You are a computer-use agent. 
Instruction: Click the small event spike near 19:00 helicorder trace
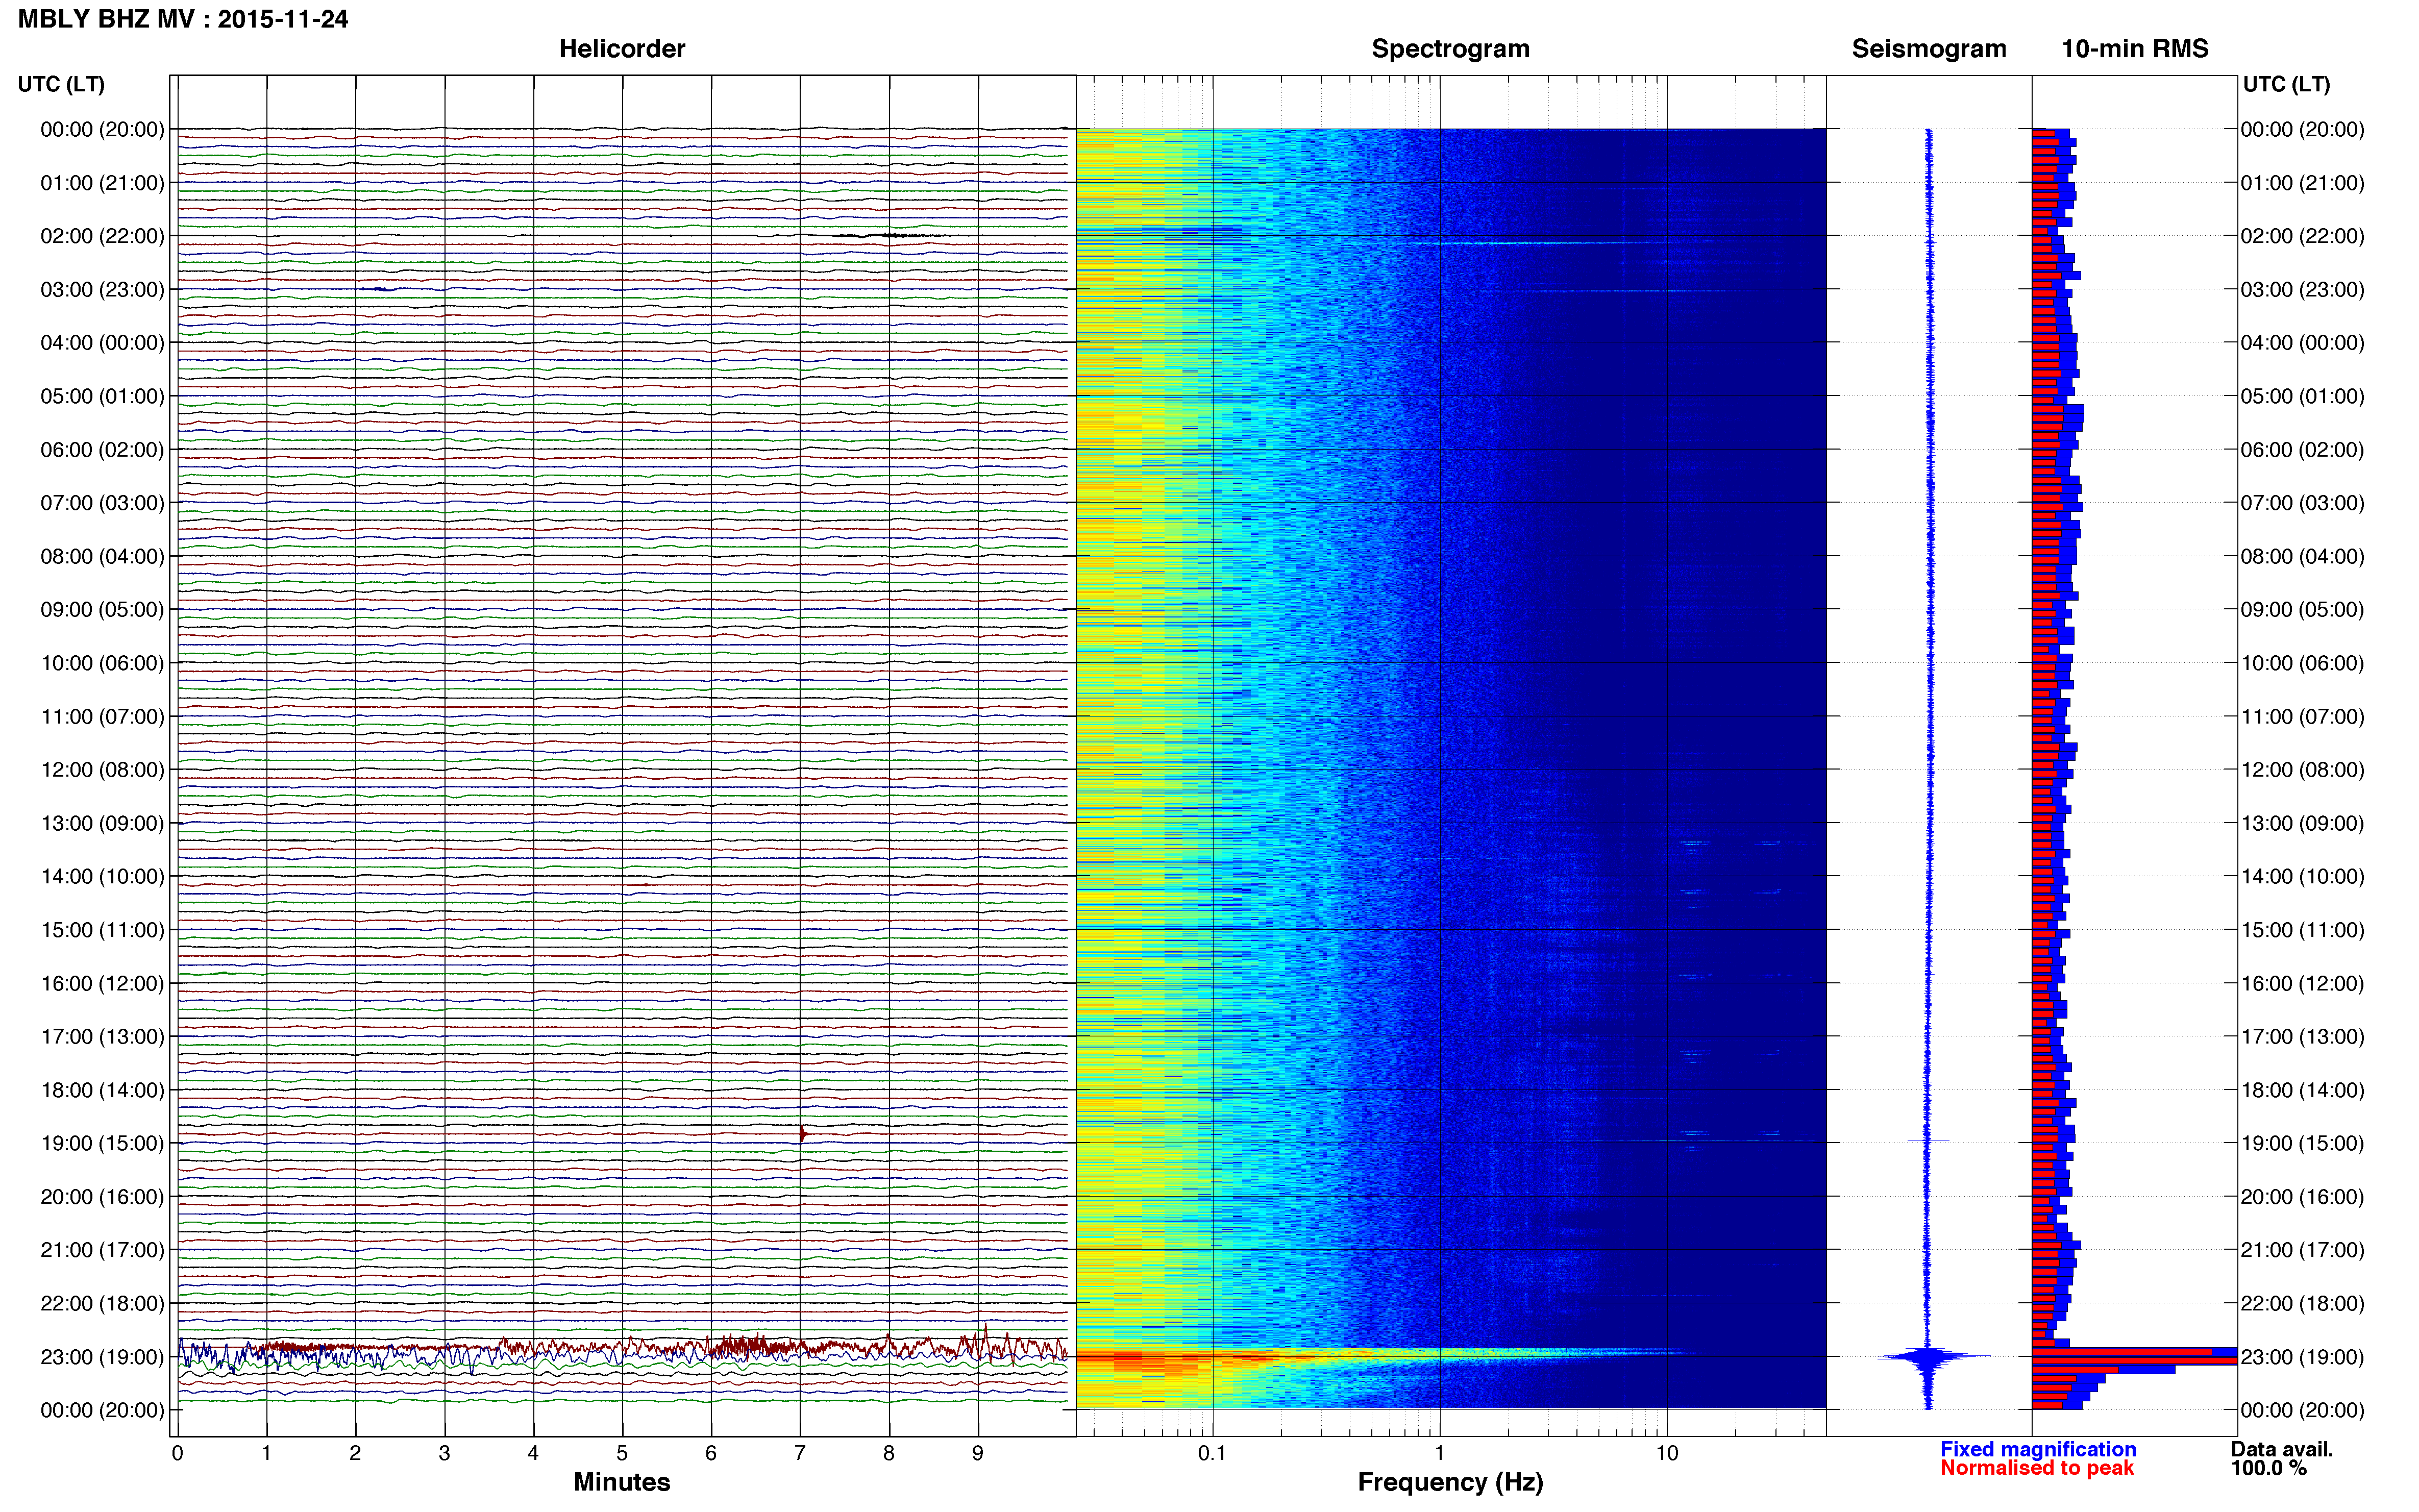click(x=803, y=1134)
